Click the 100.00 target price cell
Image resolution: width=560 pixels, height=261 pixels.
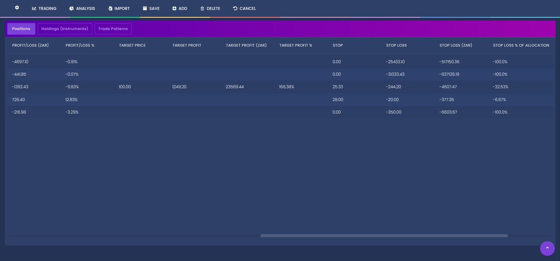[125, 87]
